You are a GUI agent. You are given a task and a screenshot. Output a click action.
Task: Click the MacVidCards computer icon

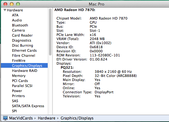coord(5,118)
